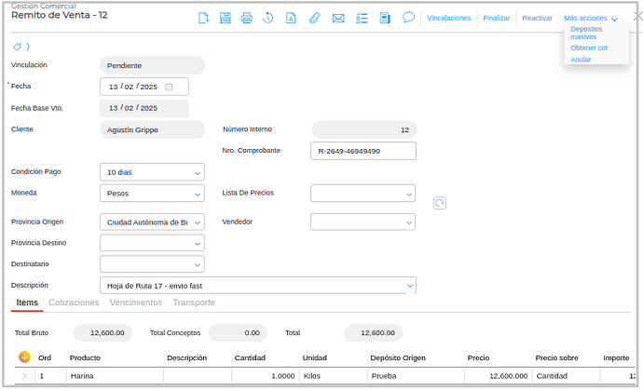Click the new document icon
The height and width of the screenshot is (390, 643).
pyautogui.click(x=203, y=19)
